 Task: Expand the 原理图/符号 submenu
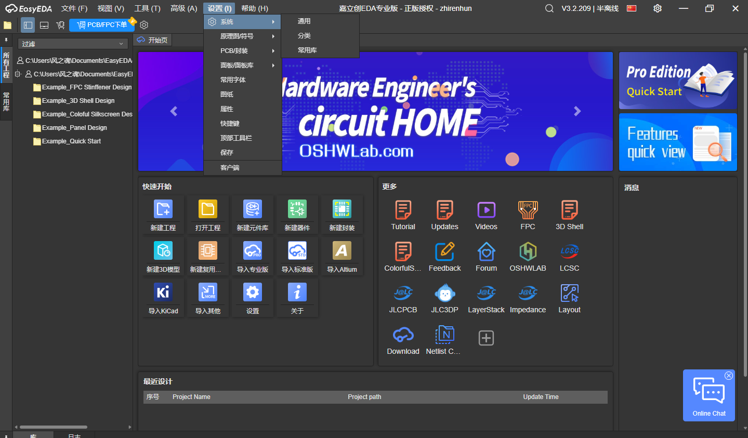point(243,36)
